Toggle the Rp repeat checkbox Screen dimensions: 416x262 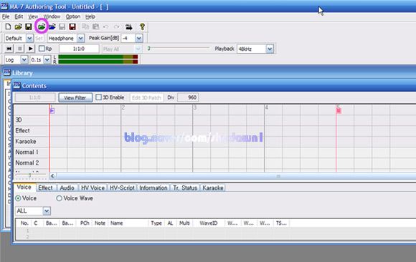[x=42, y=49]
